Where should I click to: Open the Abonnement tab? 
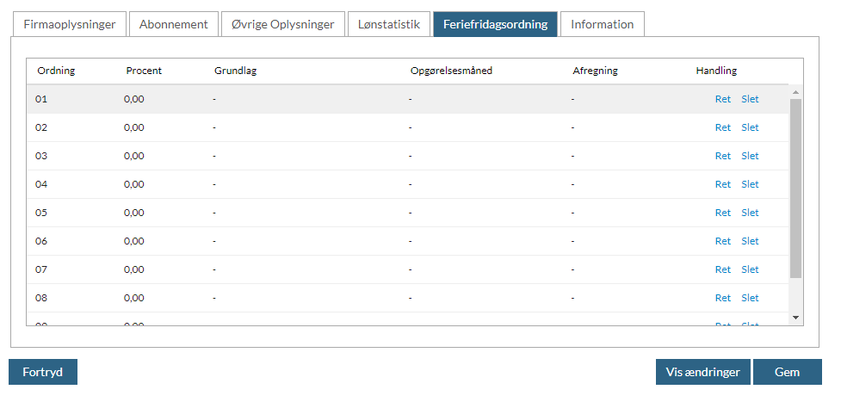pyautogui.click(x=173, y=24)
